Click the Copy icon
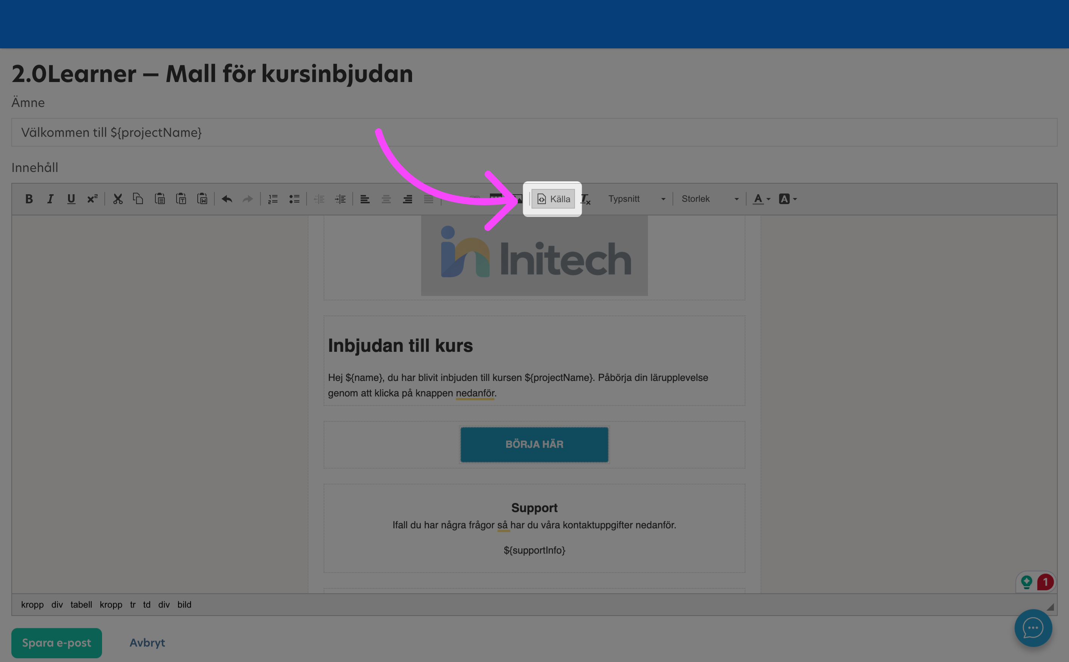The width and height of the screenshot is (1069, 662). coord(138,199)
